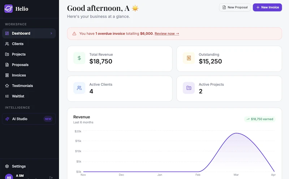This screenshot has height=179, width=289.
Task: Click the Clients people icon in sidebar
Action: (7, 44)
